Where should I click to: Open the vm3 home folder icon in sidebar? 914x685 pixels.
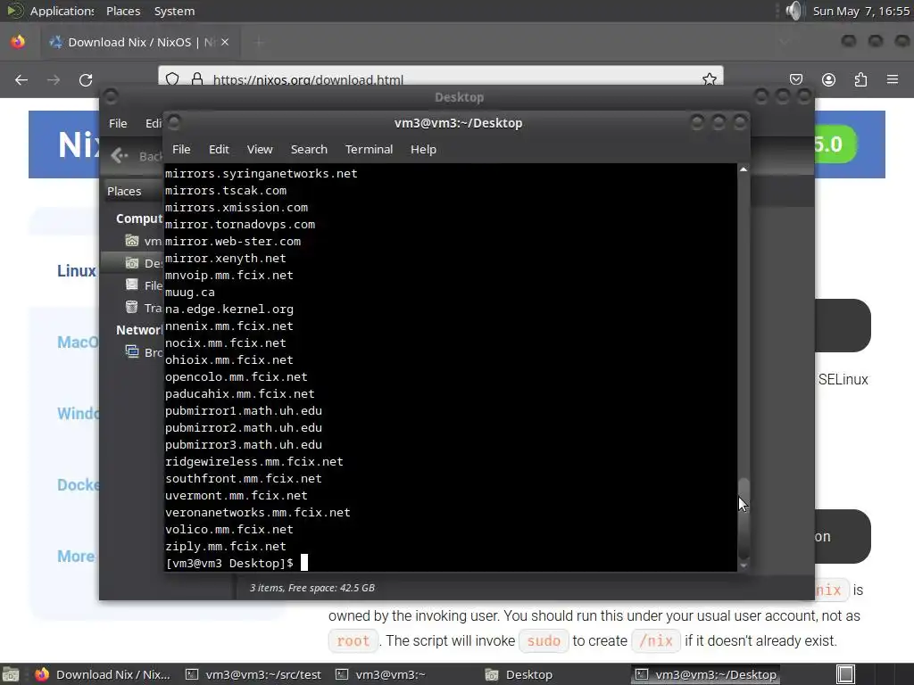click(x=132, y=241)
